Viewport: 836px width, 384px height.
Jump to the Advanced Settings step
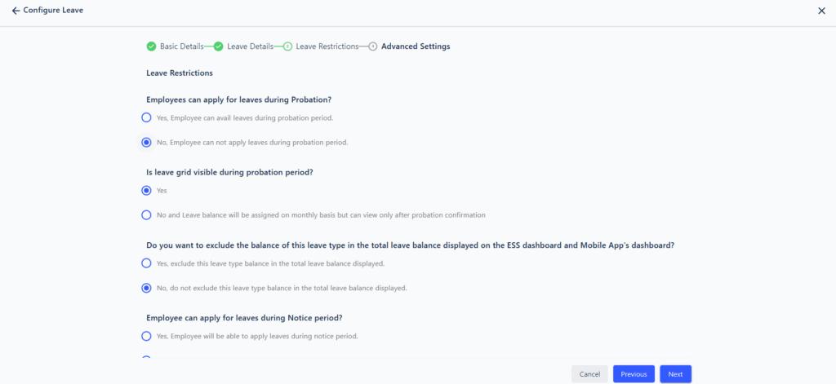coord(416,46)
